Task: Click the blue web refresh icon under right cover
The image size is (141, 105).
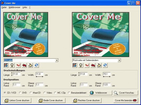Action: 105,65
